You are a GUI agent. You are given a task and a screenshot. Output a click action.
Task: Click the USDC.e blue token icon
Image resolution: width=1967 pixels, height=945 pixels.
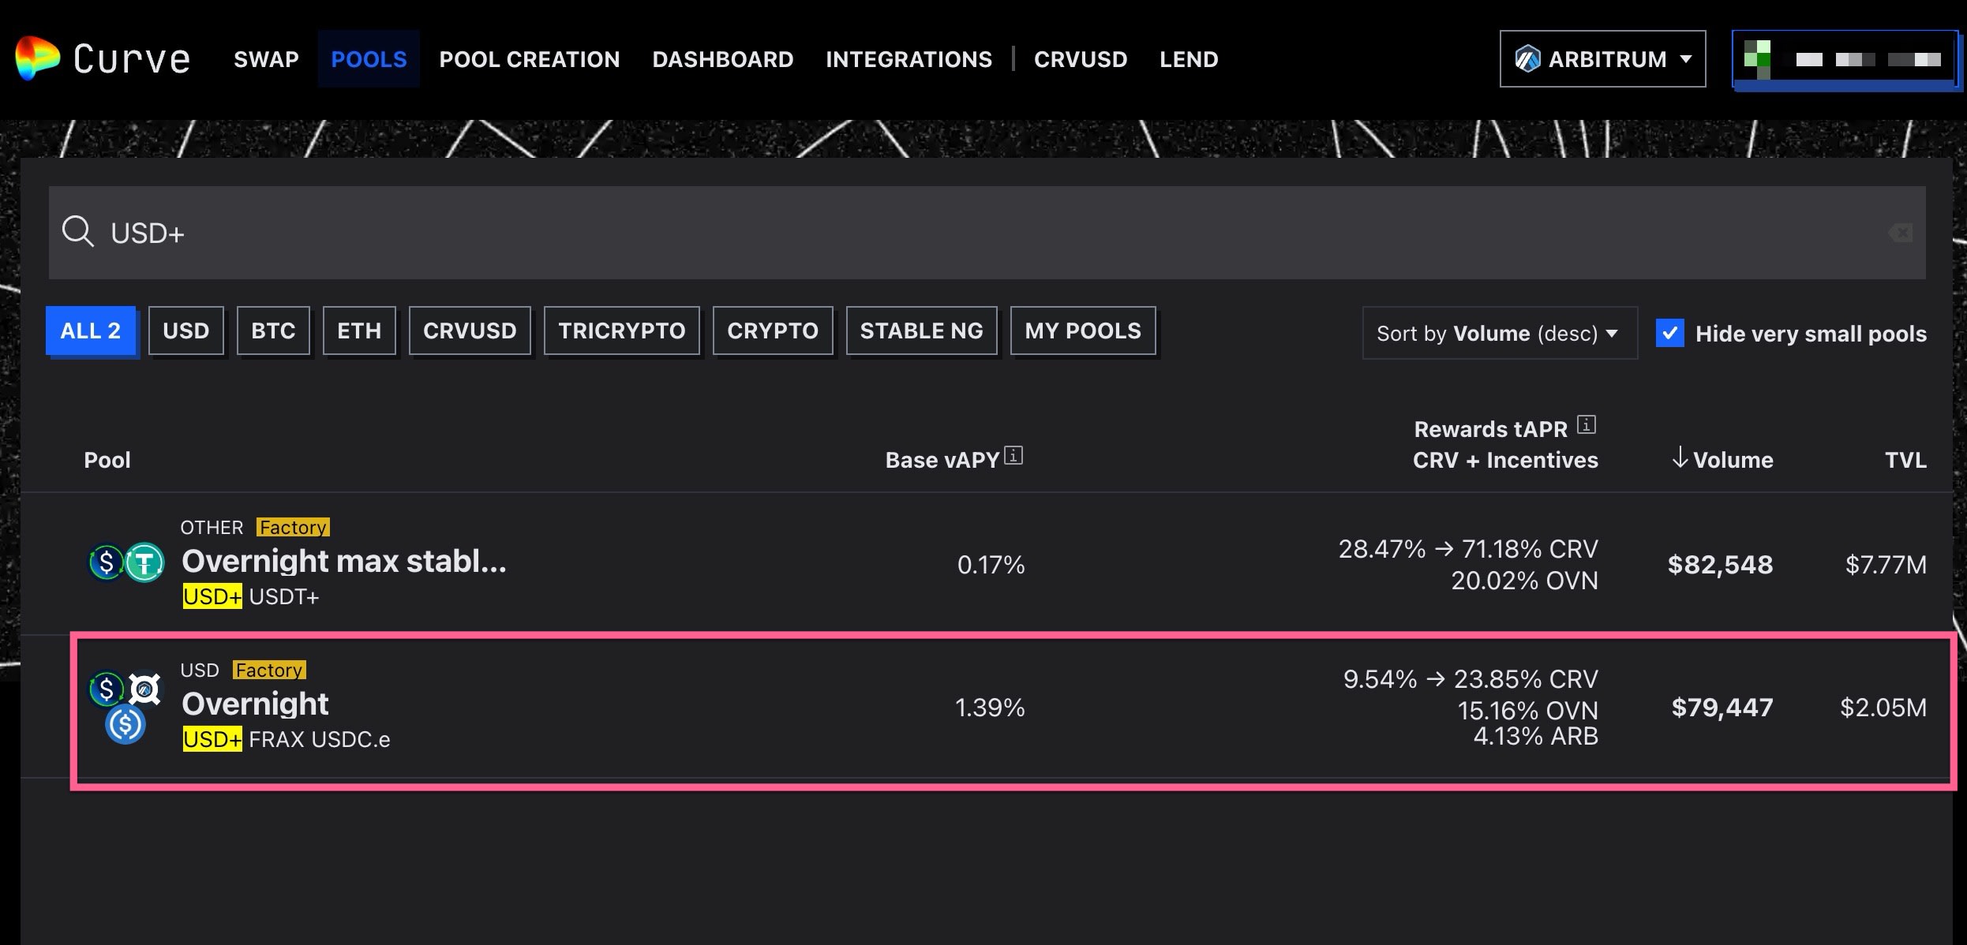[x=126, y=724]
